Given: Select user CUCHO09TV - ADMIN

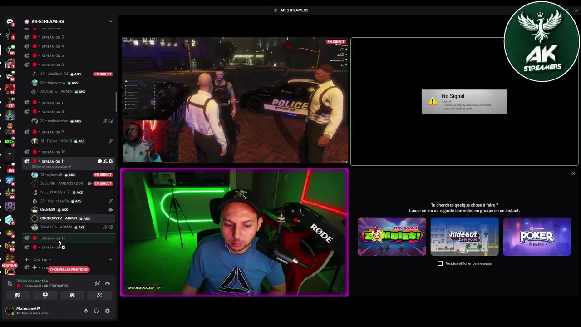Looking at the screenshot, I should 72,218.
